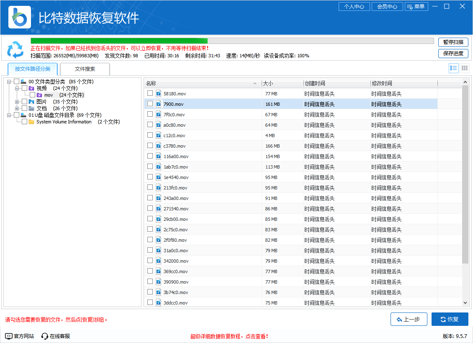Sort by 名称 column header

point(203,83)
